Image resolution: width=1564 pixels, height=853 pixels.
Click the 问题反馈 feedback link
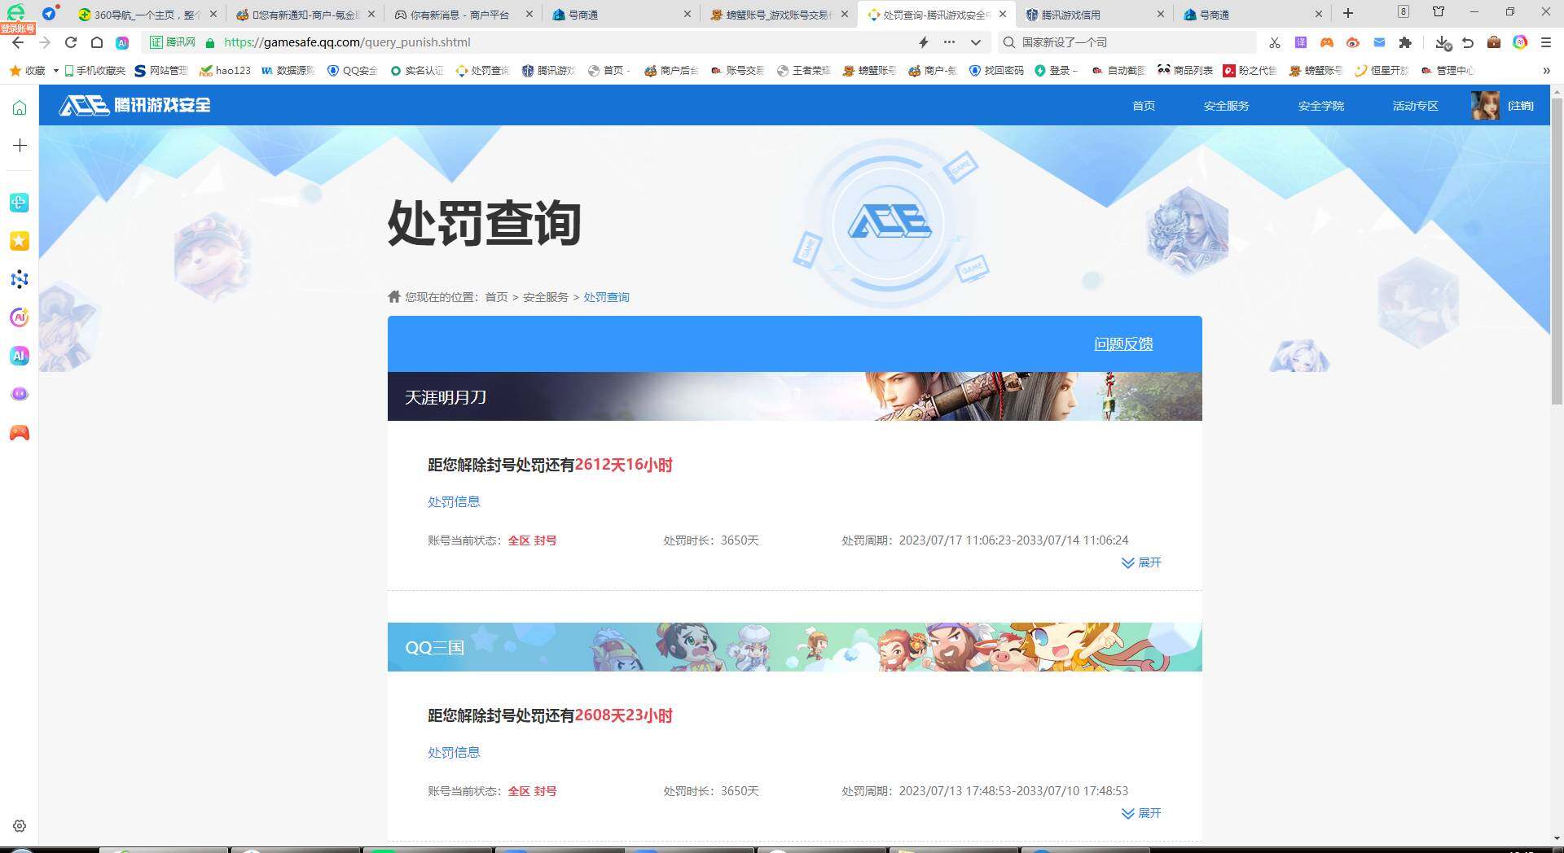coord(1123,344)
